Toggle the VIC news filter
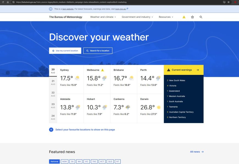 (87, 161)
